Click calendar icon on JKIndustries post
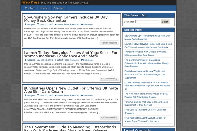The width and height of the screenshot is (197, 131). tap(38, 95)
